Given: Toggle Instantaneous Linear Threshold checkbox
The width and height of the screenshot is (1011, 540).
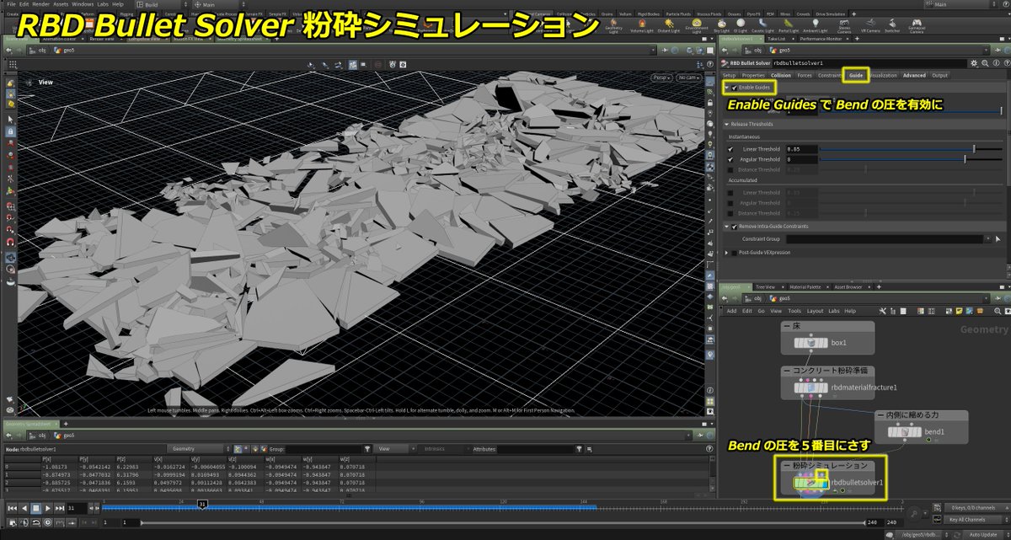Looking at the screenshot, I should coord(730,149).
